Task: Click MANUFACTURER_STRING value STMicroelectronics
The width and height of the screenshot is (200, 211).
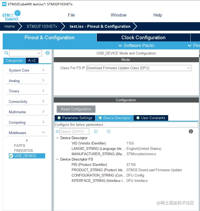Action: [x=141, y=154]
